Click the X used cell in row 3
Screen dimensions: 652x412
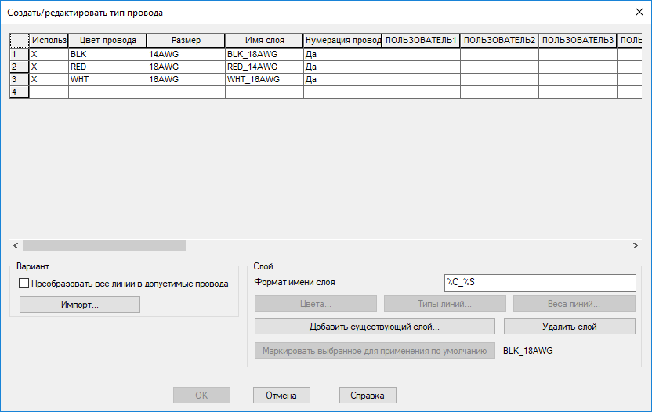[49, 79]
